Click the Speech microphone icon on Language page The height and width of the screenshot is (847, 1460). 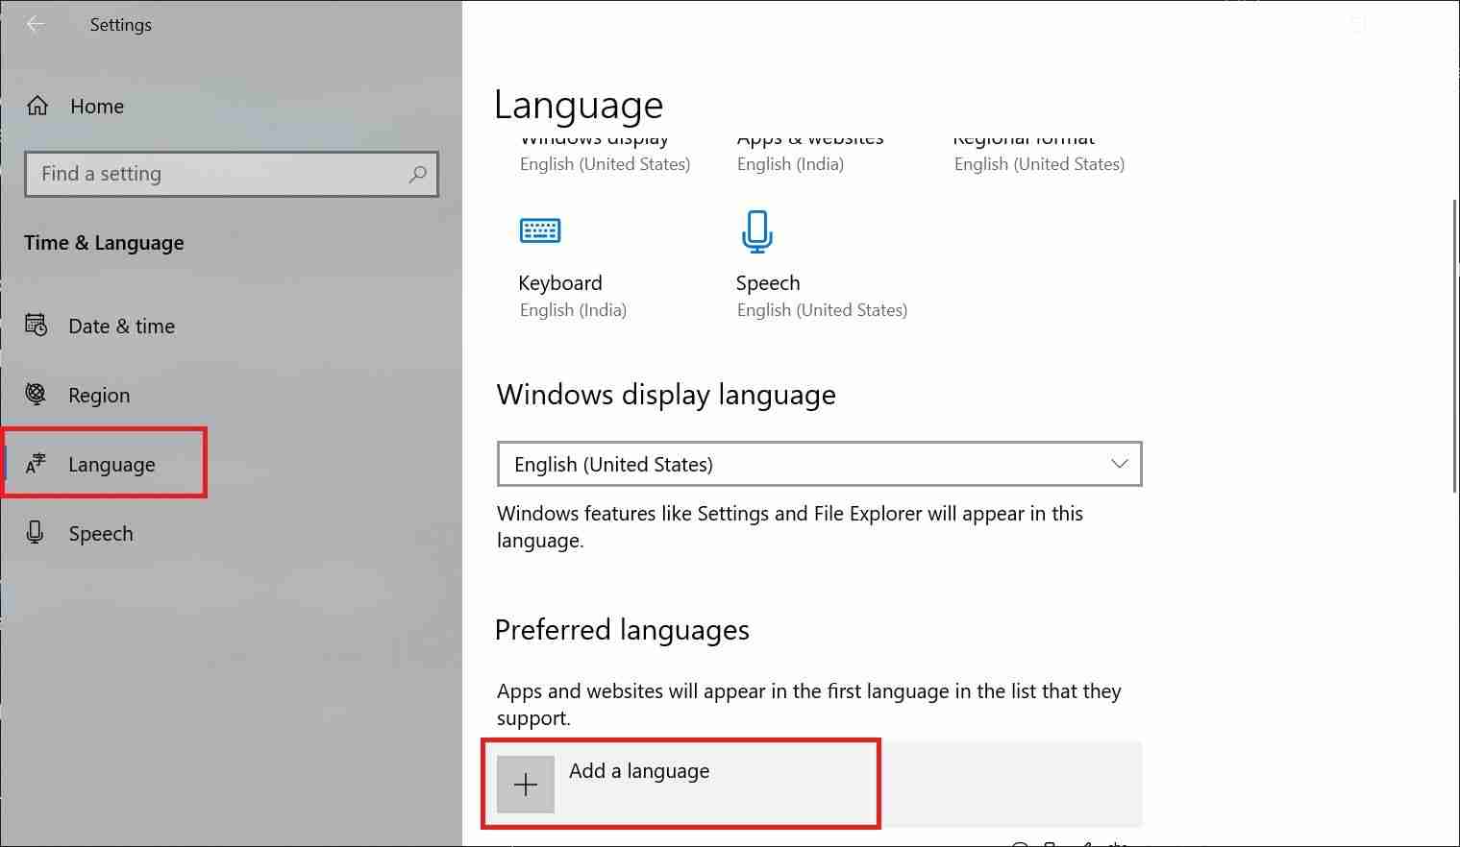(756, 230)
